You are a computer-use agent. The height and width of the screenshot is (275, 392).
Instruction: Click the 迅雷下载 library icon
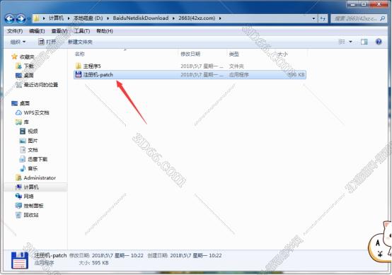tap(23, 159)
